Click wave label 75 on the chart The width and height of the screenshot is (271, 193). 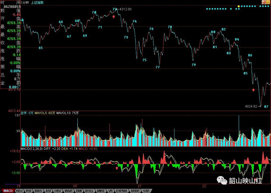pos(144,60)
